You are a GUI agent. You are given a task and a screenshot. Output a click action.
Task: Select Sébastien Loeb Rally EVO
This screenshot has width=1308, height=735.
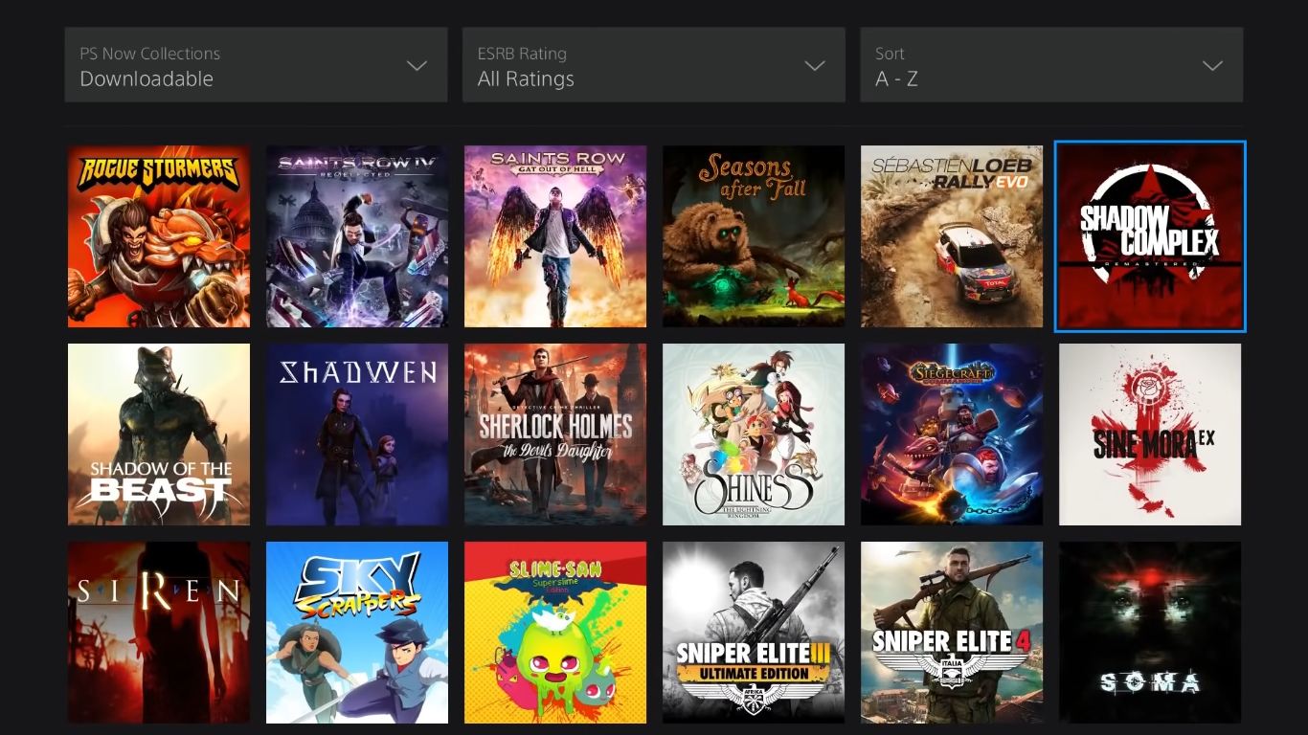click(x=952, y=236)
